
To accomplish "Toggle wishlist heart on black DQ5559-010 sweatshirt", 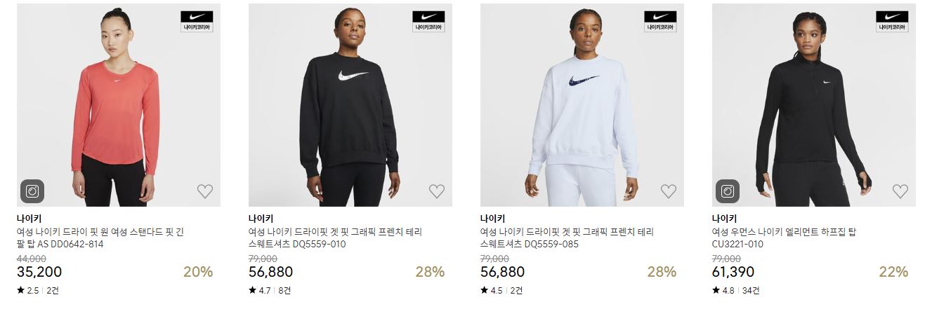I will click(x=437, y=191).
